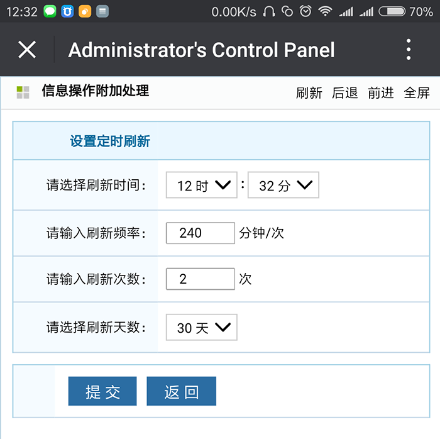This screenshot has height=439, width=440.
Task: Click the 提交 submit button
Action: 102,391
